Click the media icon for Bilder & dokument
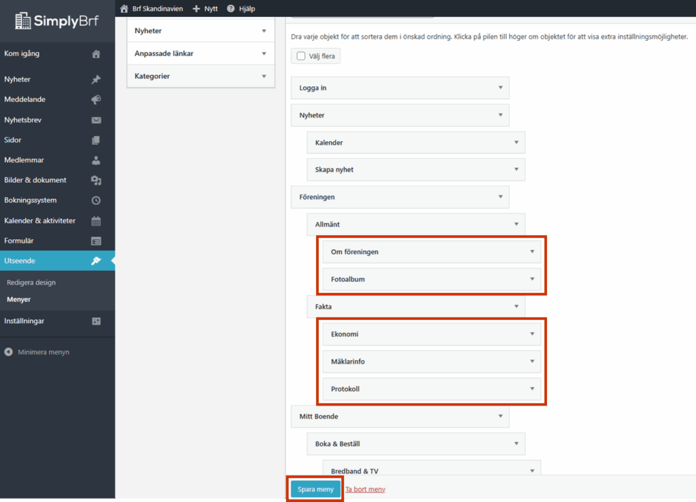Screen dimensions: 696x502 pyautogui.click(x=96, y=181)
